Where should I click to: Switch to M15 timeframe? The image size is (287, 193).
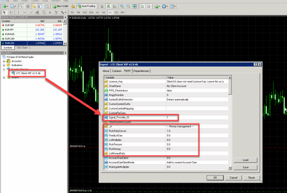point(85,12)
